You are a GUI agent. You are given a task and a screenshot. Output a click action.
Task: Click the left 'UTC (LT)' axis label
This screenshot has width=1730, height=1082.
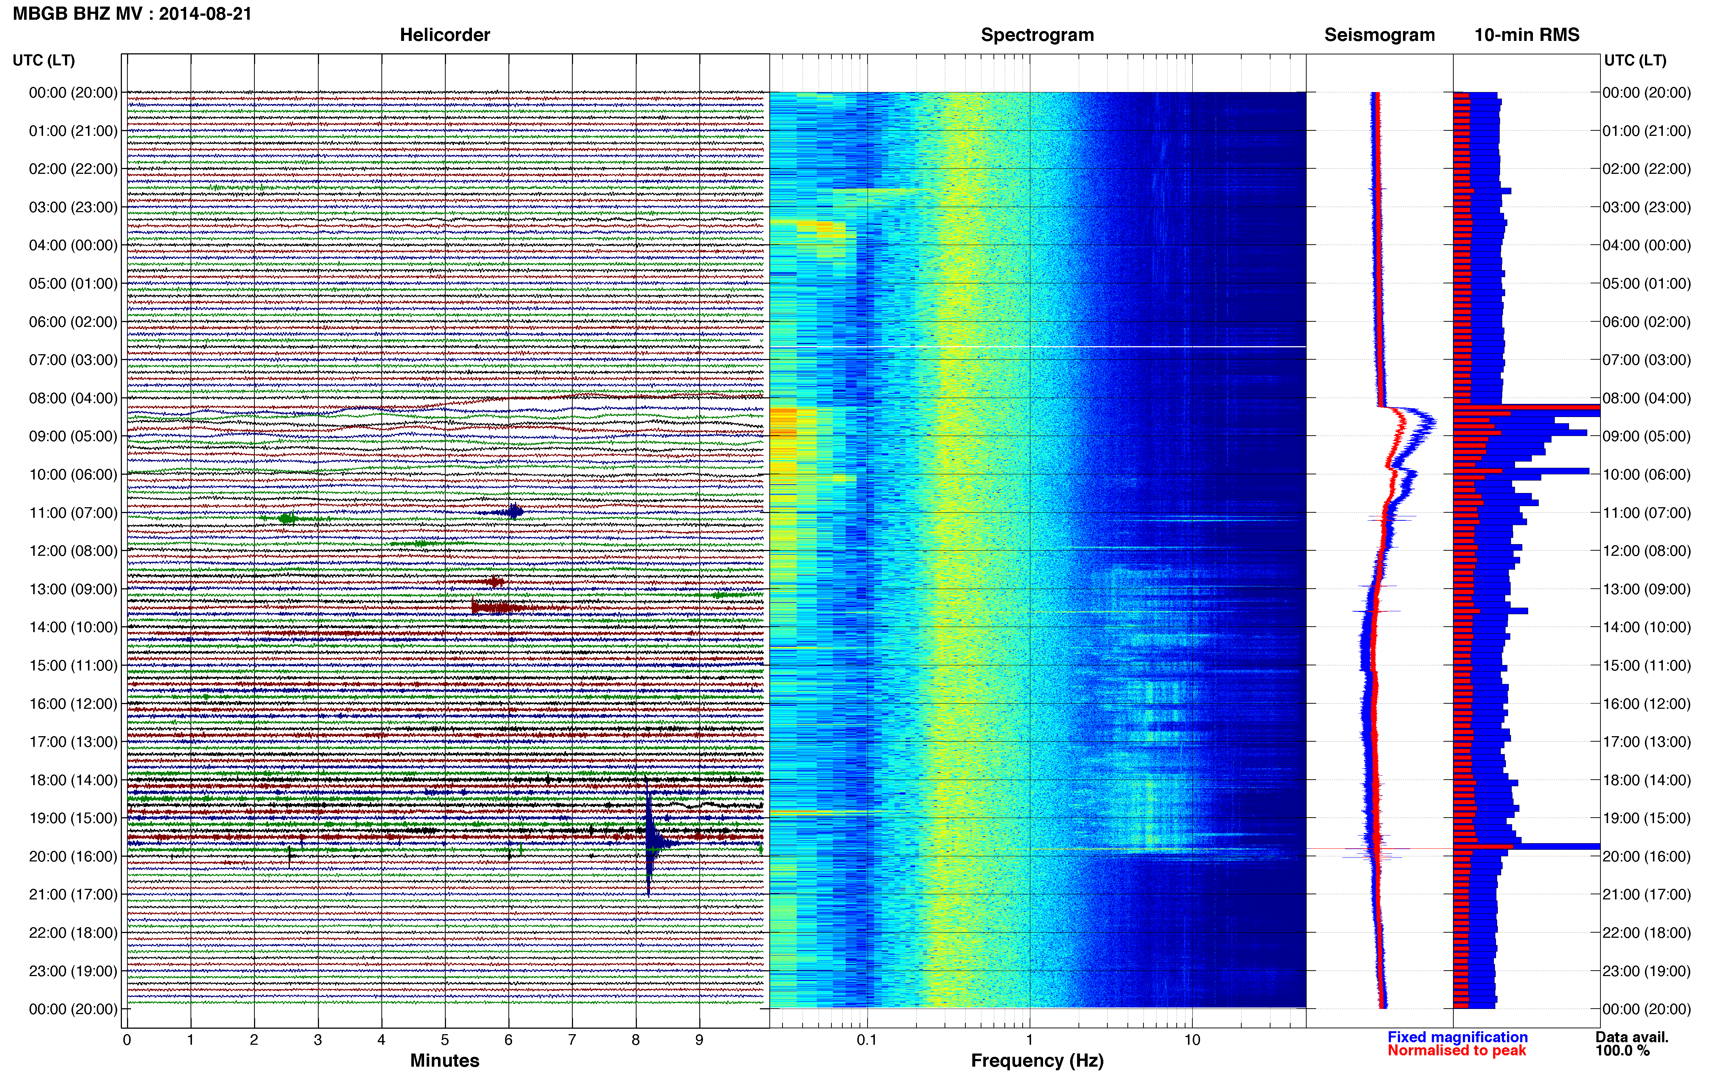click(x=44, y=60)
